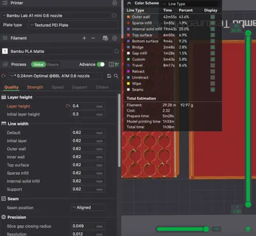Save process preset with the disk icon
This screenshot has width=256, height=236.
click(109, 76)
